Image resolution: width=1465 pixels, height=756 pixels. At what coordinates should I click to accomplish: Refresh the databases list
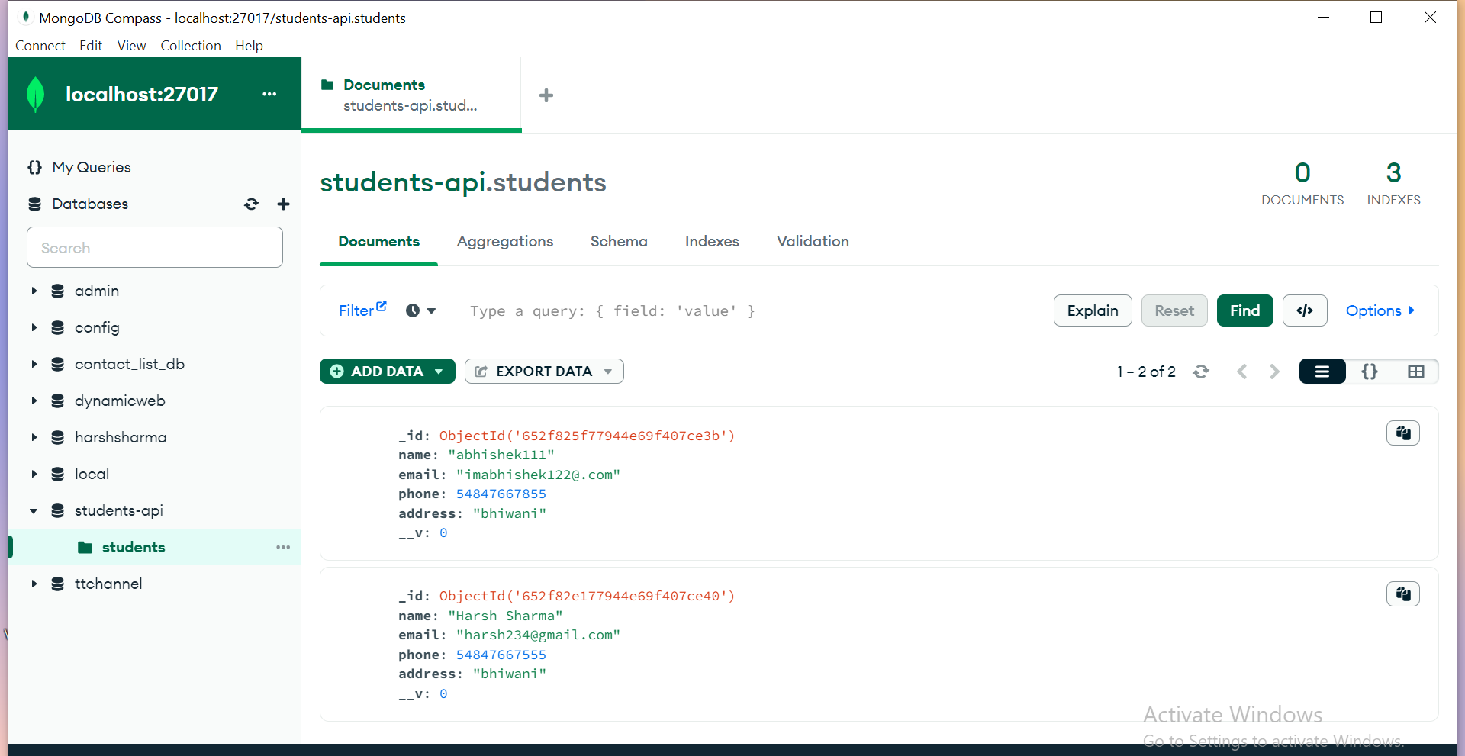tap(251, 204)
